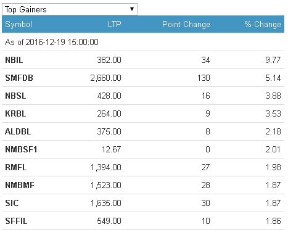Viewport: 288px width, 235px height.
Task: Open the SFFIL symbol link
Action: pos(16,221)
